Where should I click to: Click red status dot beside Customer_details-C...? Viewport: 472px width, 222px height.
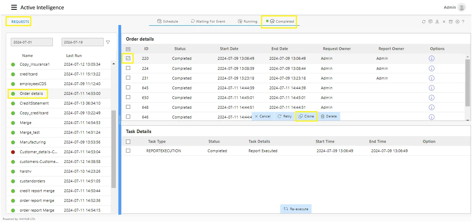pos(13,152)
